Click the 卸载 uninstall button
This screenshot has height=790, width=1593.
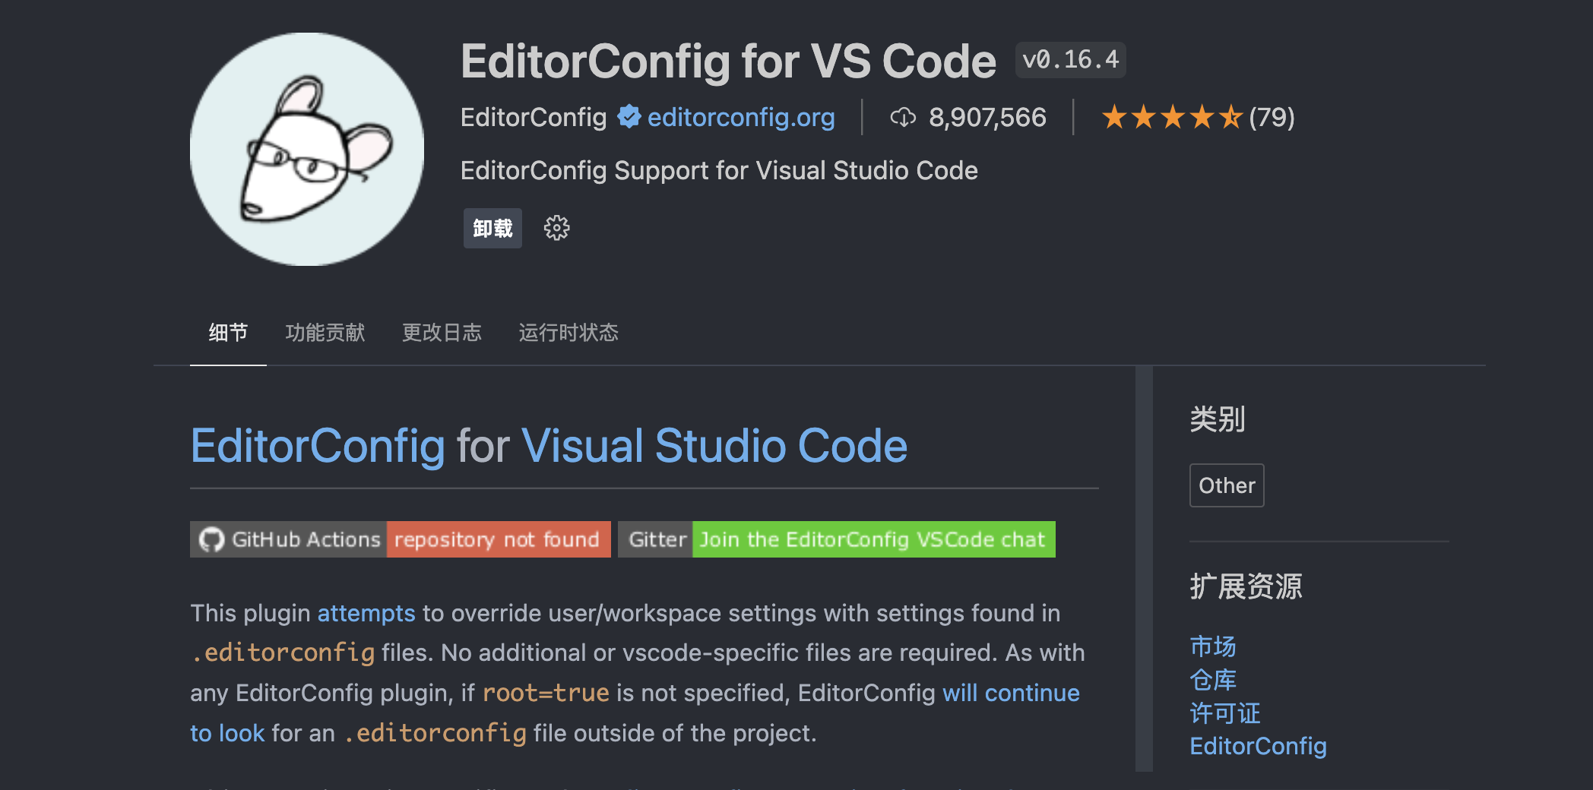492,228
